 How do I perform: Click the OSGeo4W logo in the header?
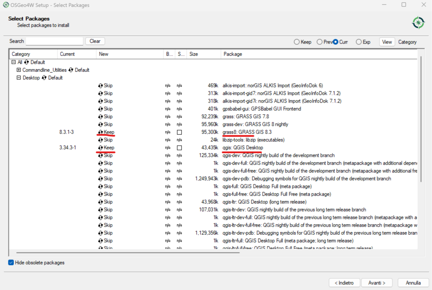pyautogui.click(x=418, y=23)
